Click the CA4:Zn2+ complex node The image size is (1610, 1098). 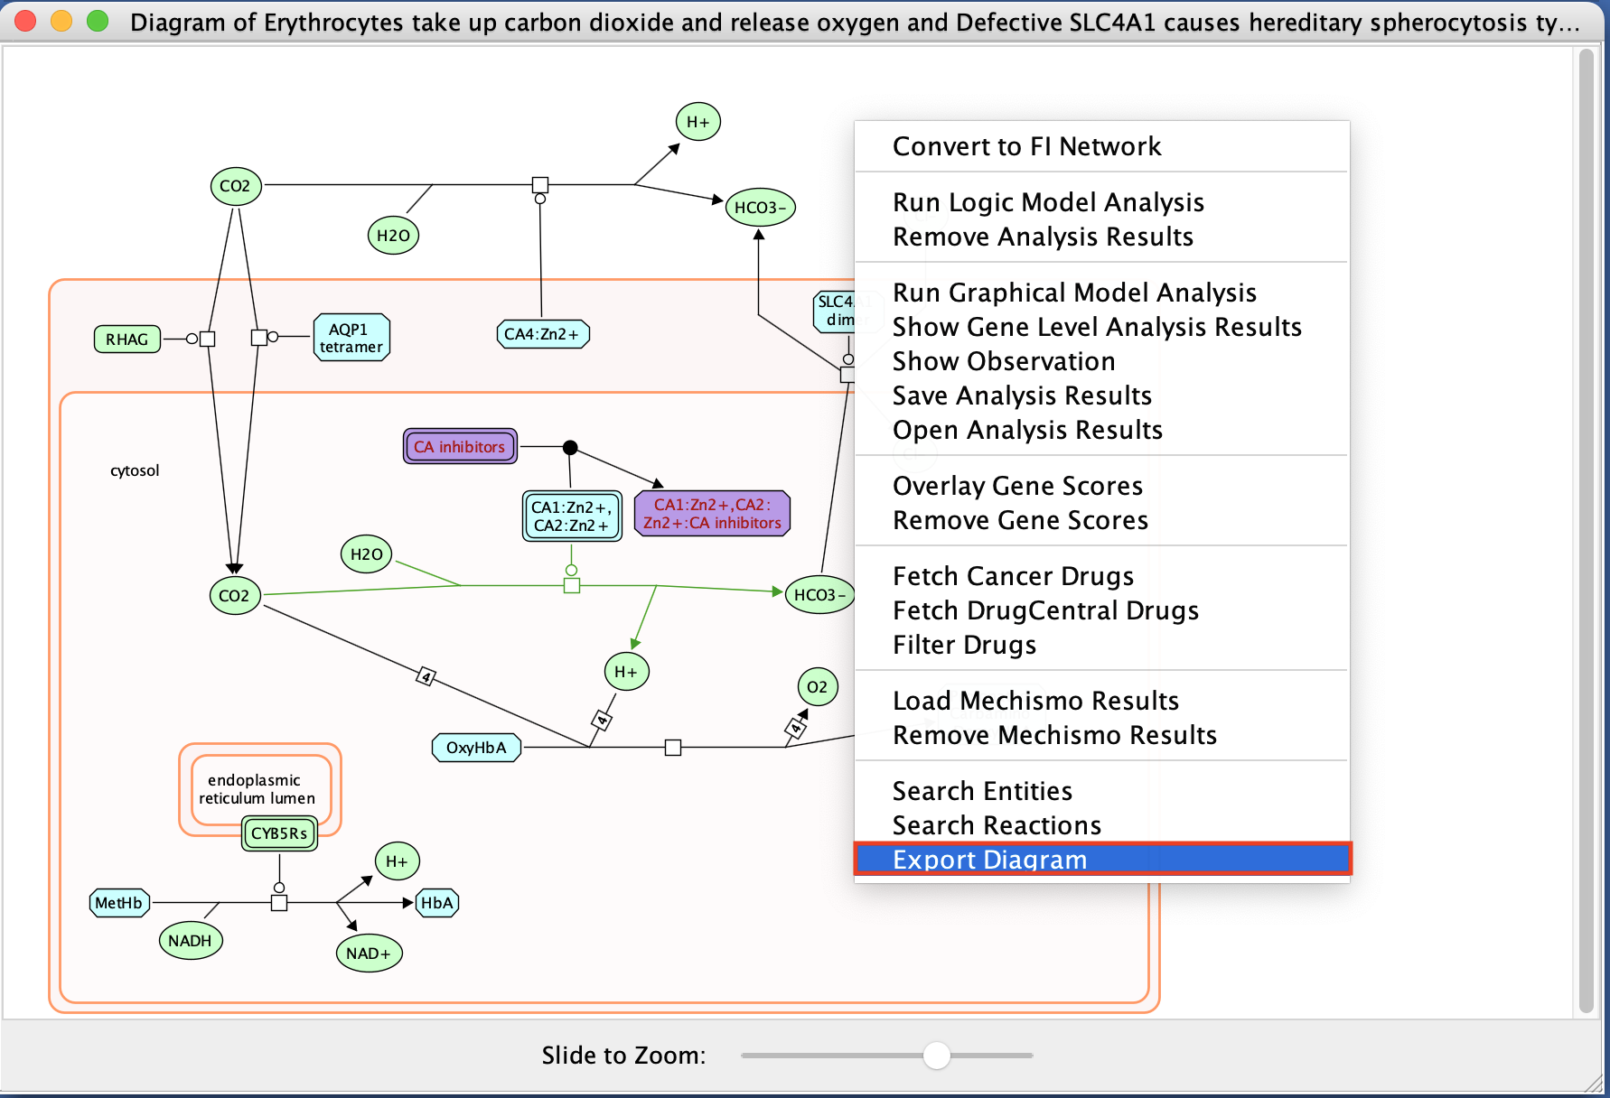[542, 334]
